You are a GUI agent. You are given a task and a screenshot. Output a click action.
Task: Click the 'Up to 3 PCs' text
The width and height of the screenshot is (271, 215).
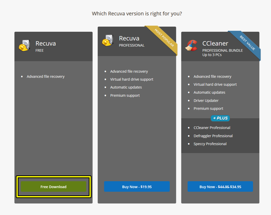pyautogui.click(x=212, y=55)
